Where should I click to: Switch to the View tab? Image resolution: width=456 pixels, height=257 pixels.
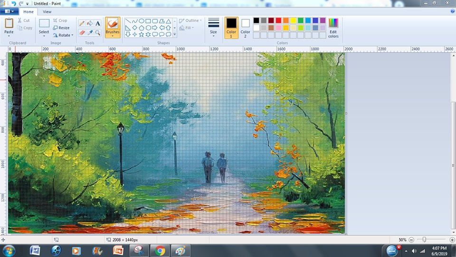(x=47, y=12)
